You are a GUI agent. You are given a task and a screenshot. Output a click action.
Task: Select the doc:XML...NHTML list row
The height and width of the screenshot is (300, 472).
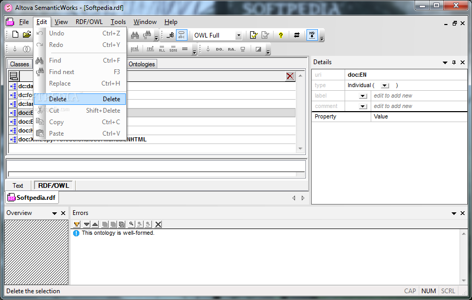[152, 139]
